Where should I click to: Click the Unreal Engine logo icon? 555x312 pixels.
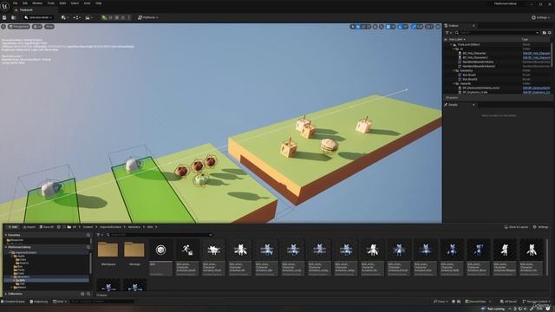click(5, 7)
